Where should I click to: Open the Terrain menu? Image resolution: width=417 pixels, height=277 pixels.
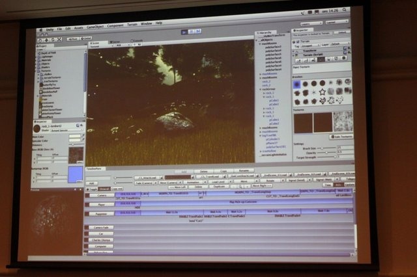tap(132, 25)
